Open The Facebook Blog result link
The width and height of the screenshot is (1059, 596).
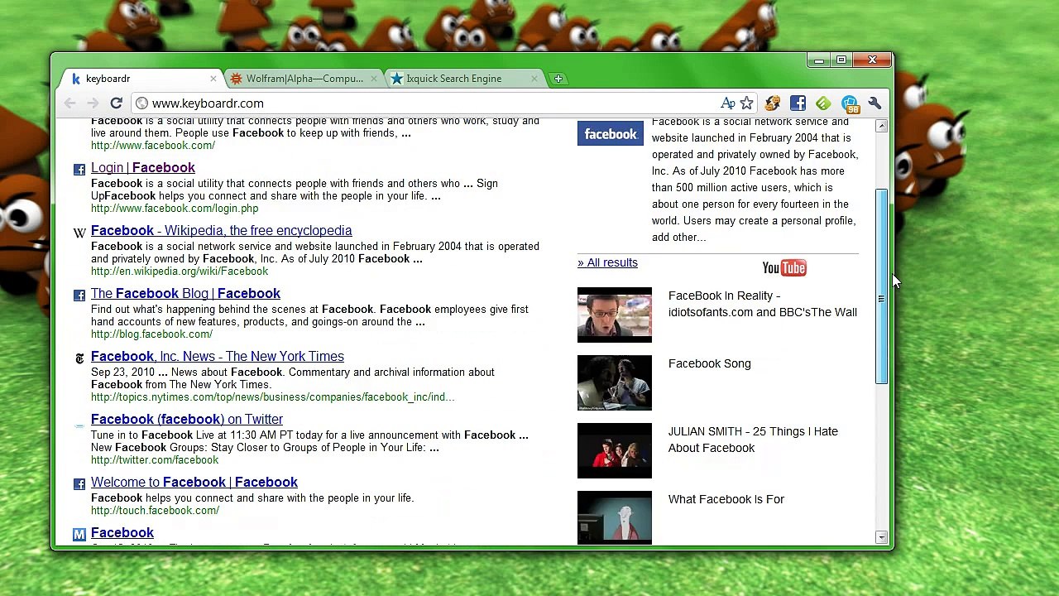point(185,294)
